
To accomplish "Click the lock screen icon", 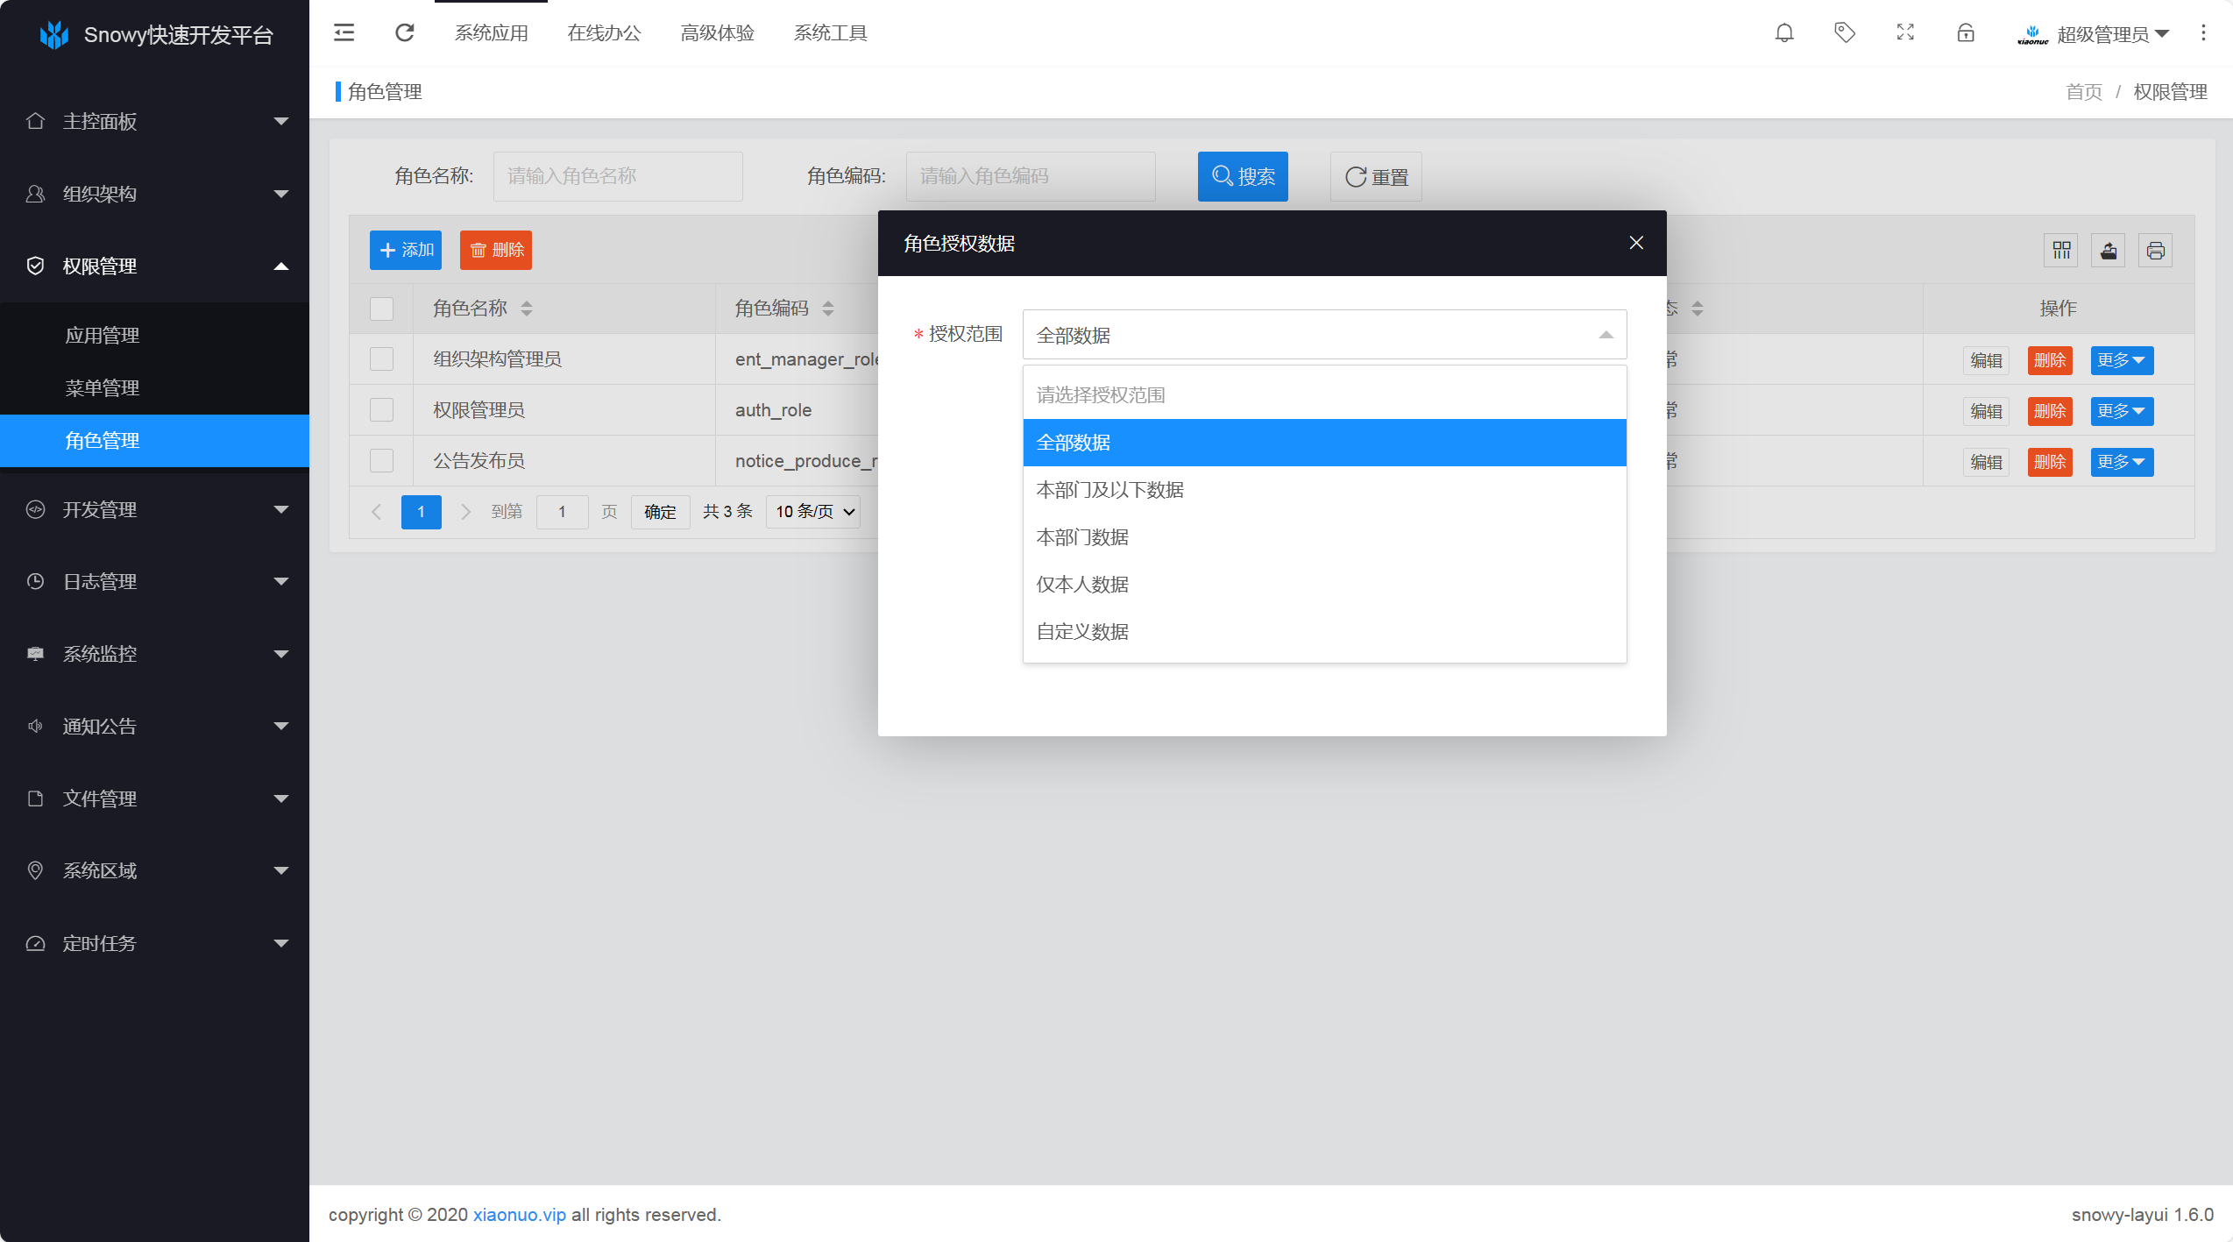I will click(x=1966, y=33).
